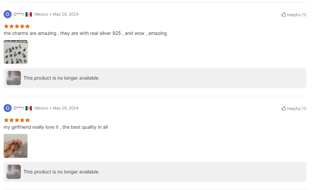Click blurred product image under the girlfriend review
The width and height of the screenshot is (316, 190).
pos(14,172)
